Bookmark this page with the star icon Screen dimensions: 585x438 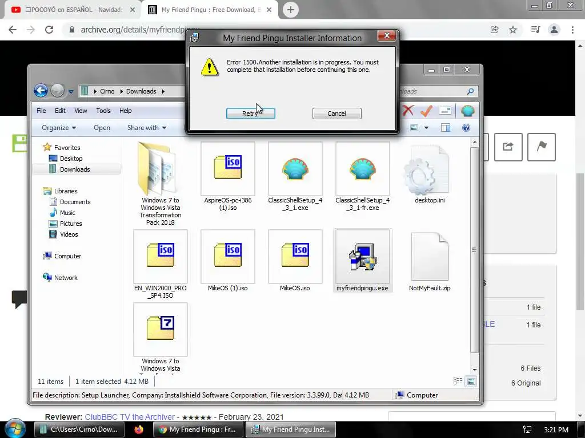(513, 30)
